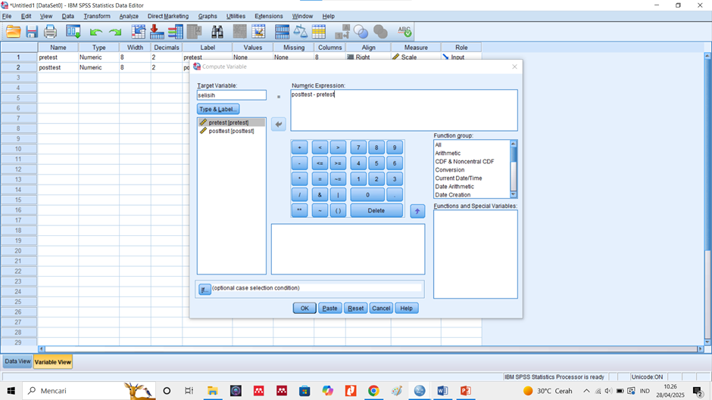Open Word from the taskbar
The width and height of the screenshot is (712, 400).
pos(442,390)
